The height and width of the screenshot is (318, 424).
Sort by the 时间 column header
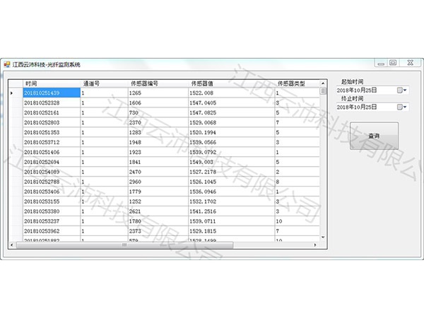pos(49,83)
